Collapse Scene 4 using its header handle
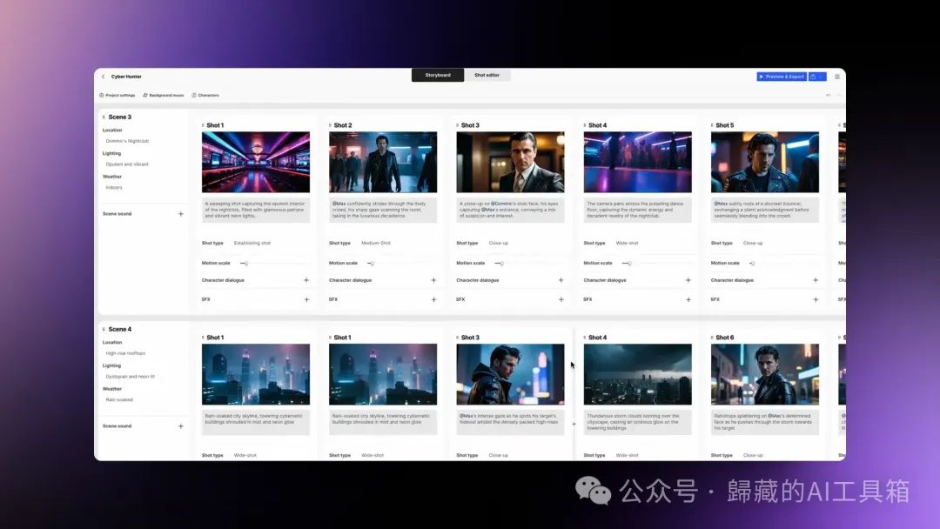 pos(104,330)
